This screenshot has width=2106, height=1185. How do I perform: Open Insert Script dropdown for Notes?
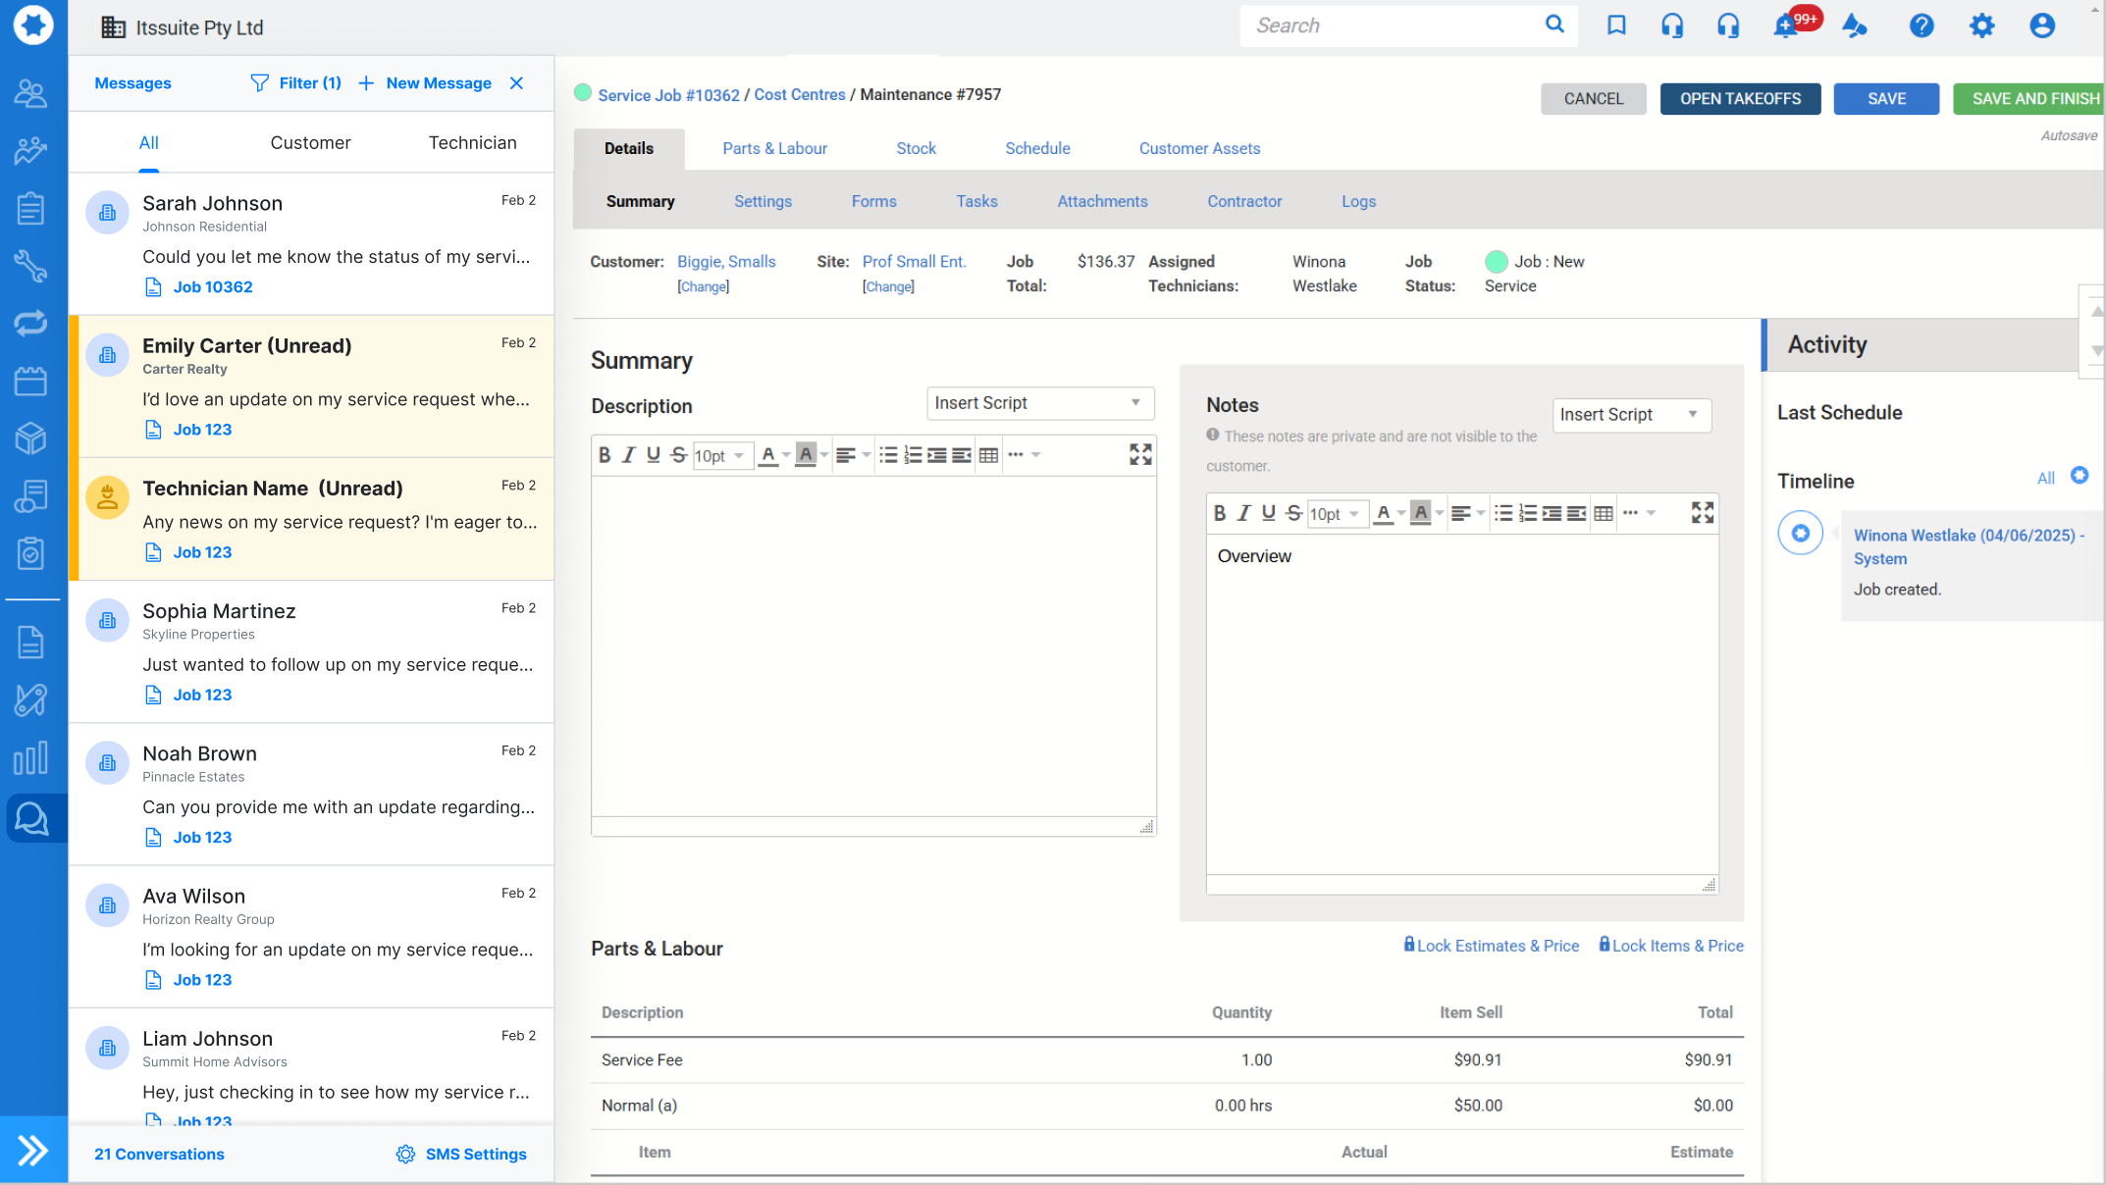click(x=1631, y=415)
